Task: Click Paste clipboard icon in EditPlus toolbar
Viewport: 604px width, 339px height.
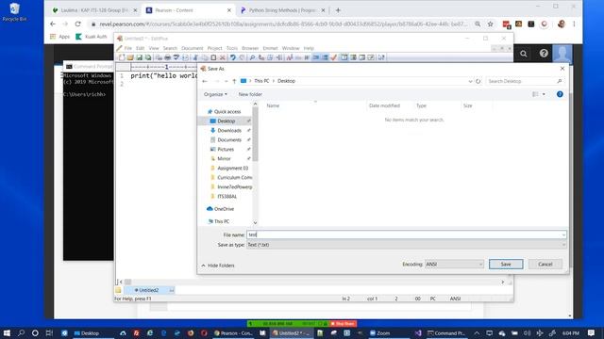Action: [x=213, y=57]
